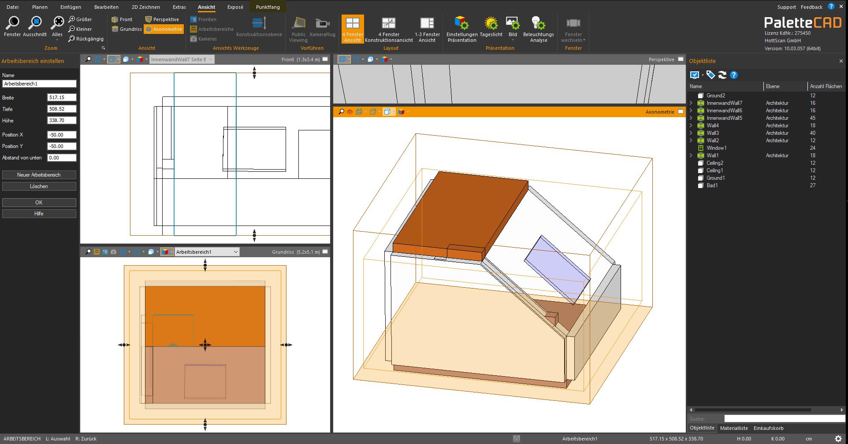Image resolution: width=848 pixels, height=444 pixels.
Task: Open the Exposé ribbon tab
Action: point(235,7)
